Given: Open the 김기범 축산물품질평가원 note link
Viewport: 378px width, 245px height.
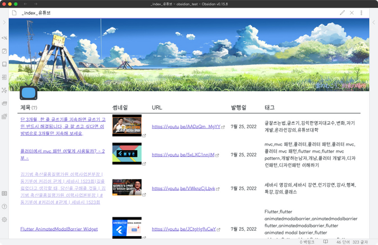Looking at the screenshot, I should (x=63, y=188).
